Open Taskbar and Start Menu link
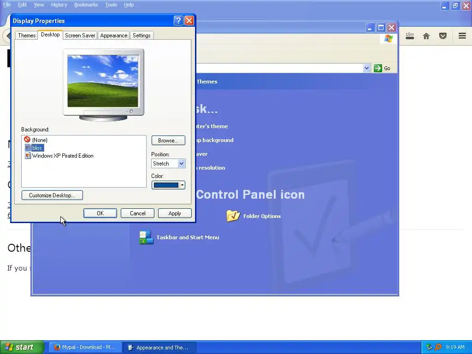Screen dimensions: 472x354 coord(188,237)
